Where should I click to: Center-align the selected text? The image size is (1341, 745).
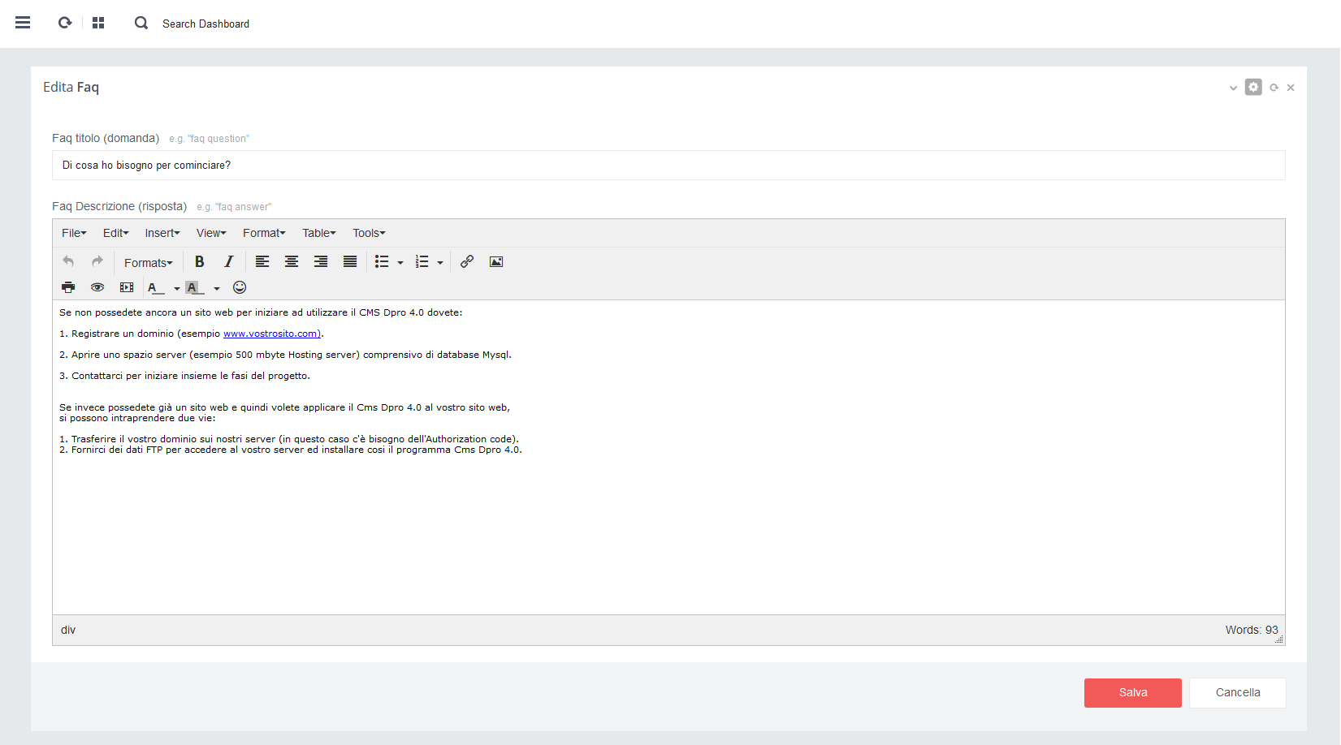pos(292,261)
